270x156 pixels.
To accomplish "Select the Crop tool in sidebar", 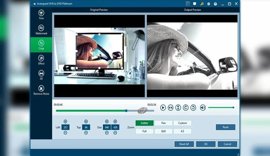I will point(41,45).
